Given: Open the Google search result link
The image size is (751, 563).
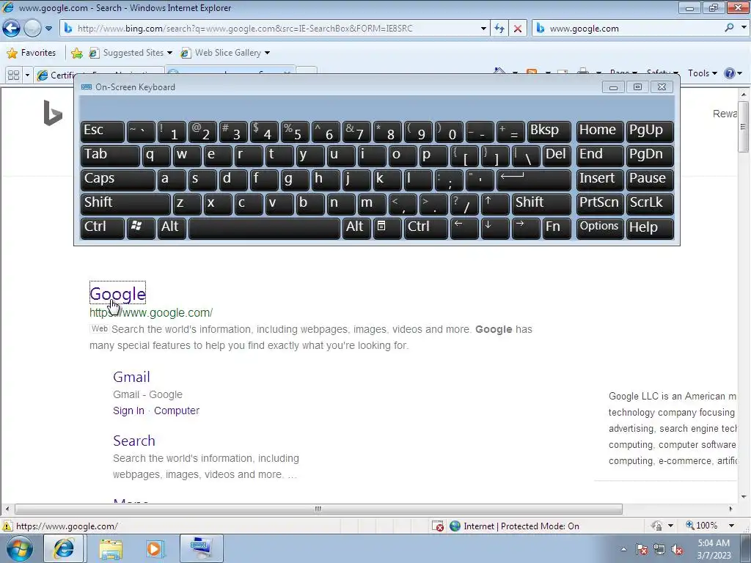Looking at the screenshot, I should pyautogui.click(x=117, y=294).
